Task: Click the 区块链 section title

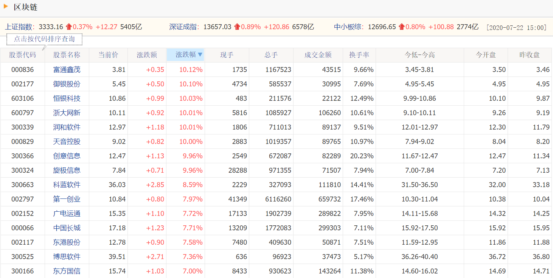Action: pos(25,7)
